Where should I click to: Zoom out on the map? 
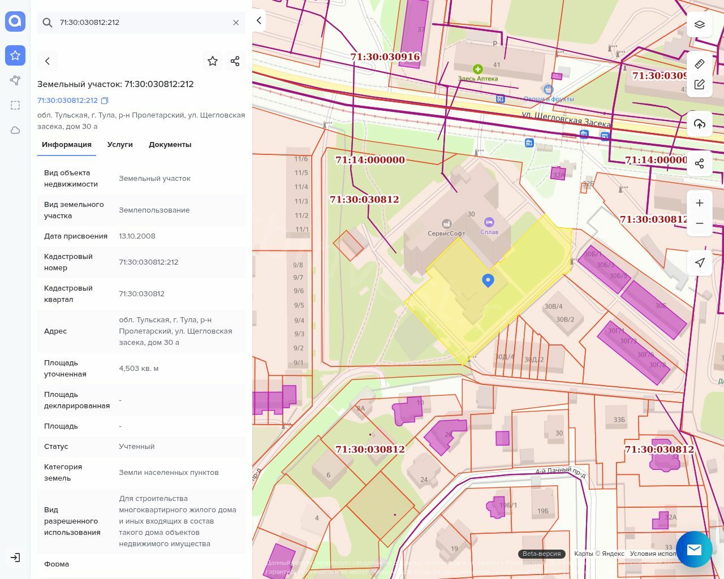pyautogui.click(x=699, y=223)
